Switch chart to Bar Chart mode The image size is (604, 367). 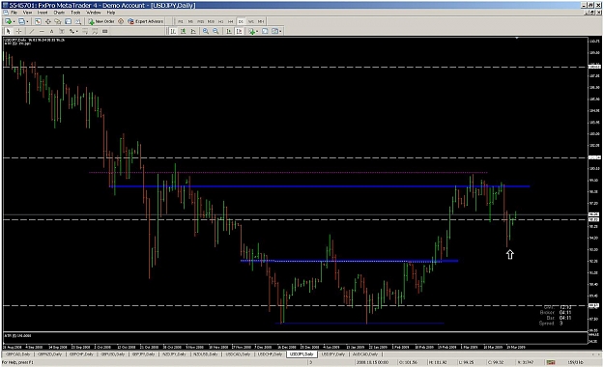[173, 31]
